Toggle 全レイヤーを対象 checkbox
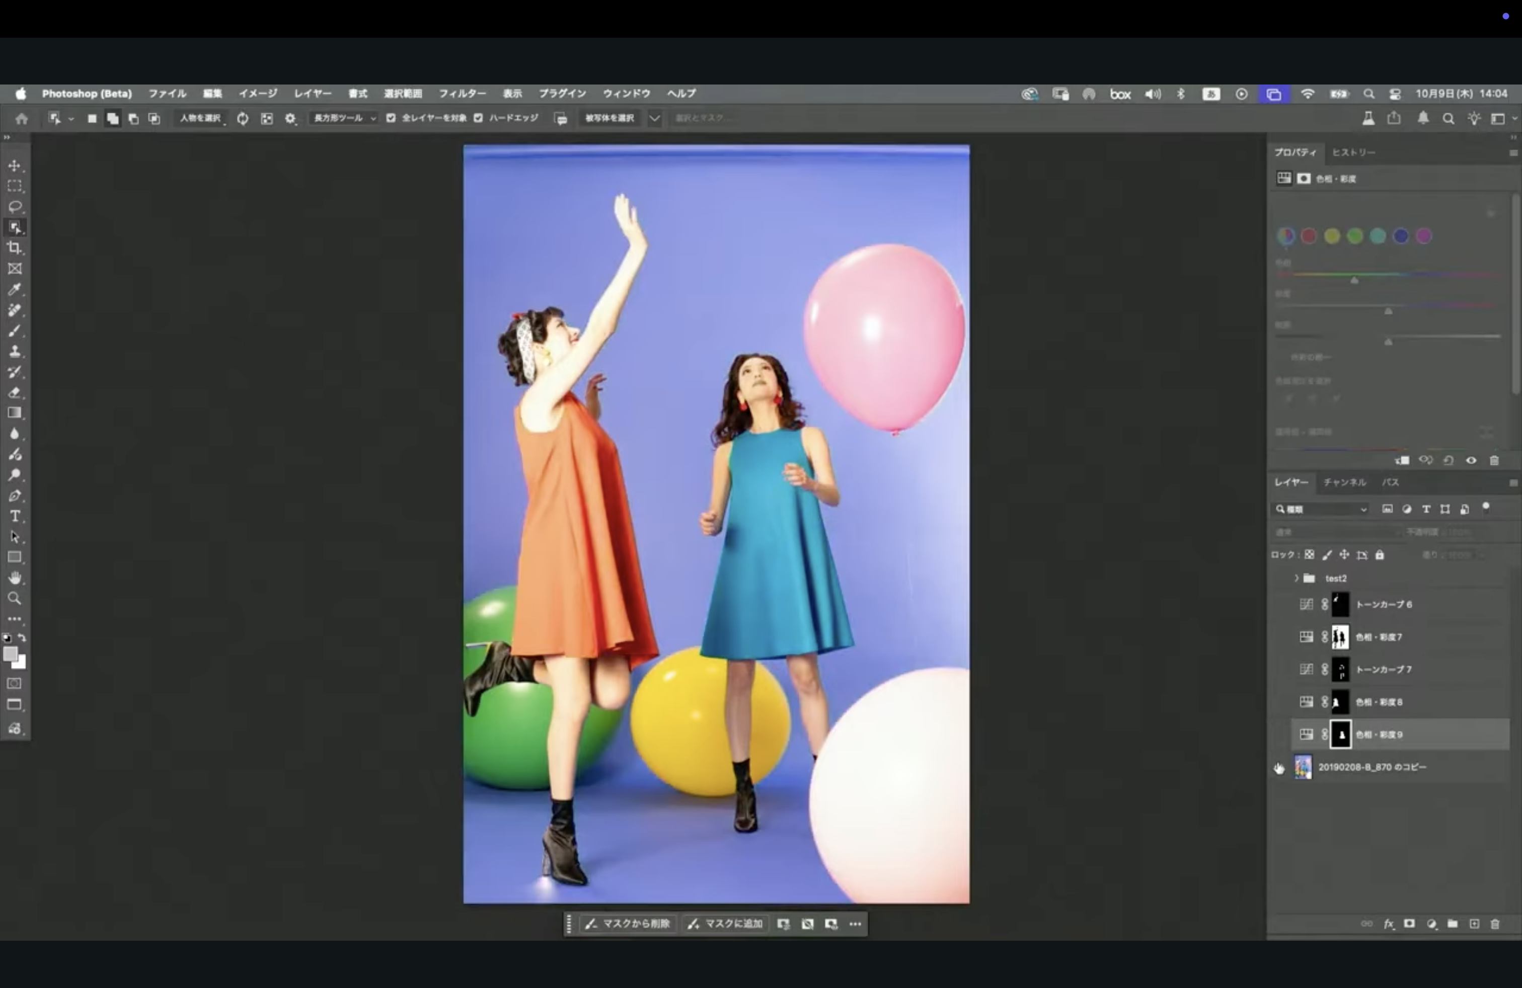This screenshot has height=988, width=1522. tap(391, 118)
